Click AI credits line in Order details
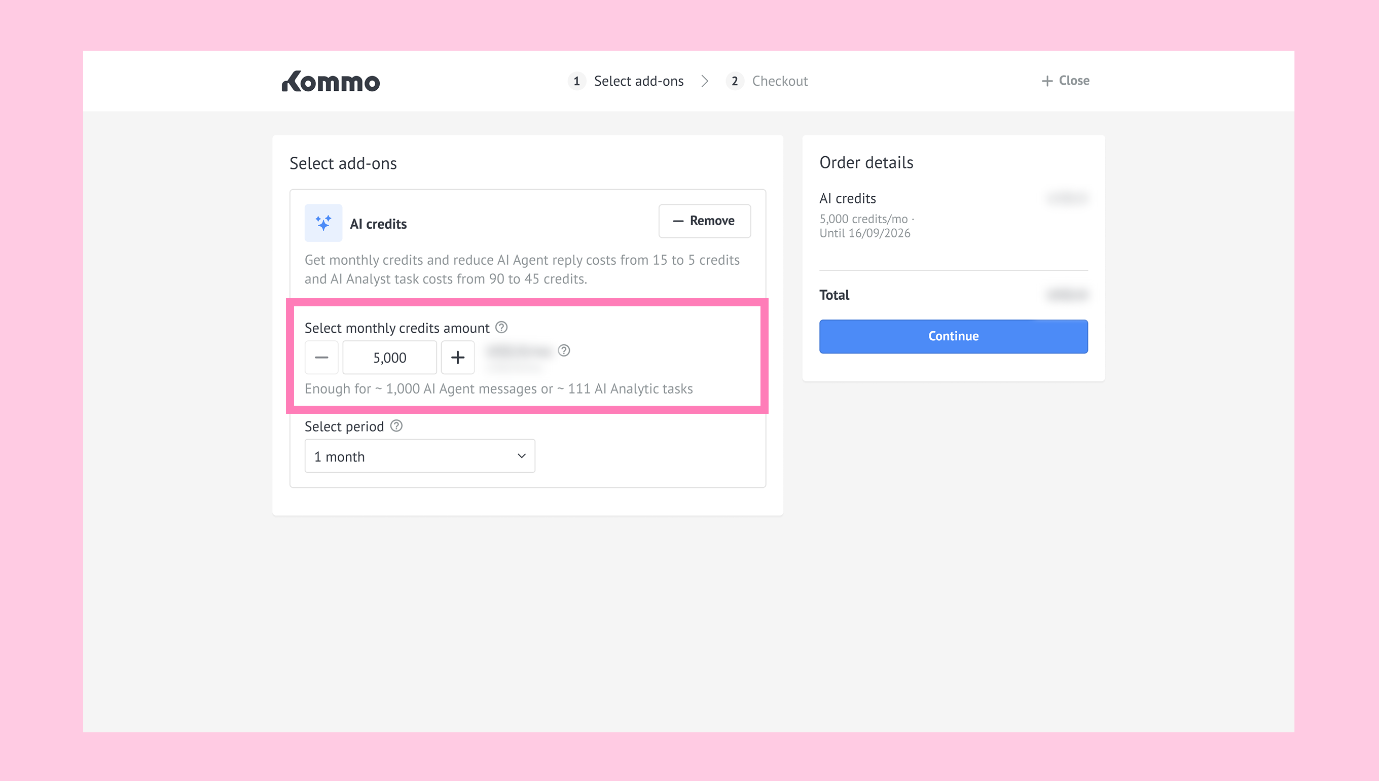This screenshot has width=1379, height=781. point(847,198)
